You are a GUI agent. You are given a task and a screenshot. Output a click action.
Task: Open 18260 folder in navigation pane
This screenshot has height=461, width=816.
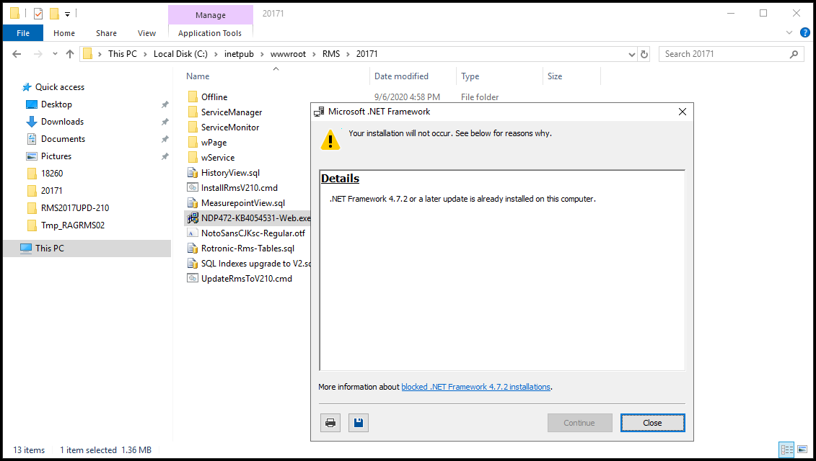pyautogui.click(x=51, y=174)
